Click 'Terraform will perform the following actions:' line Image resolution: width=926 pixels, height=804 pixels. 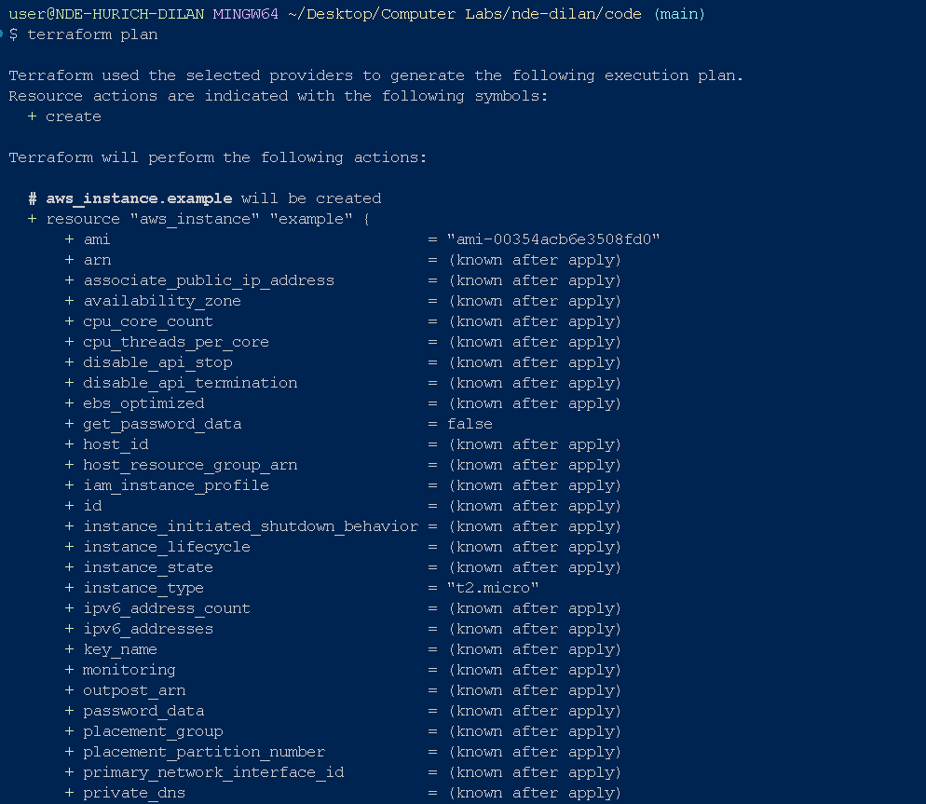pos(217,157)
